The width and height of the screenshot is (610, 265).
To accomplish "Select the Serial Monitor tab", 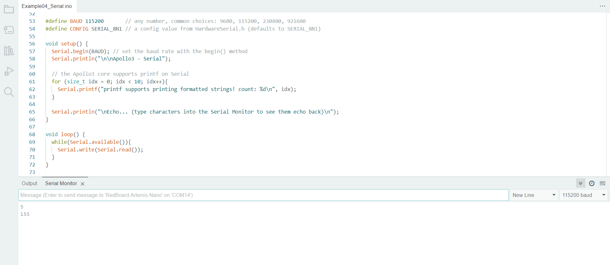I will tap(61, 183).
